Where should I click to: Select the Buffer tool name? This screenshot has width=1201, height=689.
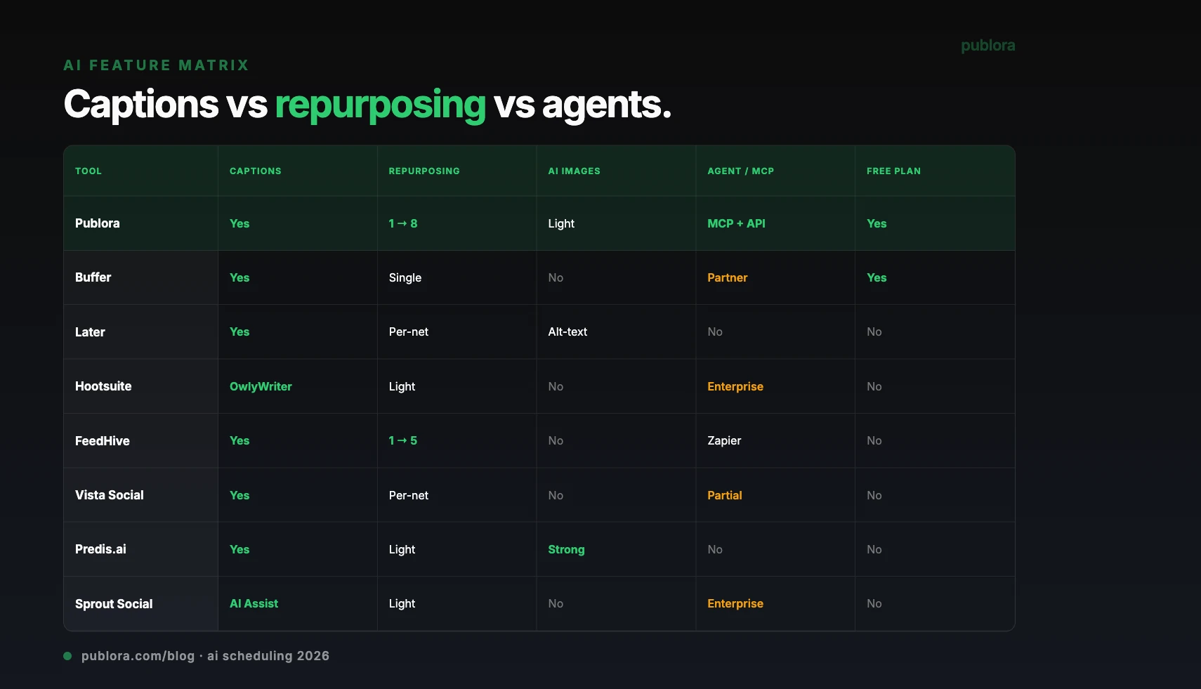tap(93, 277)
